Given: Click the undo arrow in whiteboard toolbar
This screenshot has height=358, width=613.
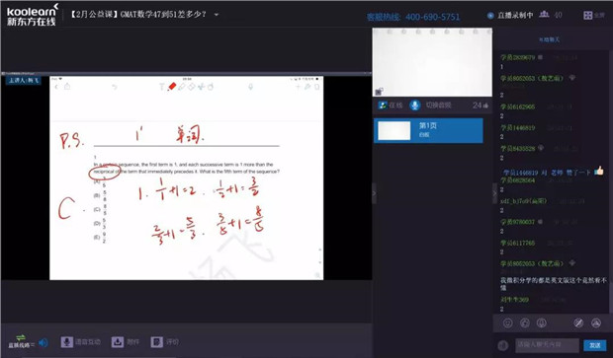Looking at the screenshot, I should (x=114, y=87).
